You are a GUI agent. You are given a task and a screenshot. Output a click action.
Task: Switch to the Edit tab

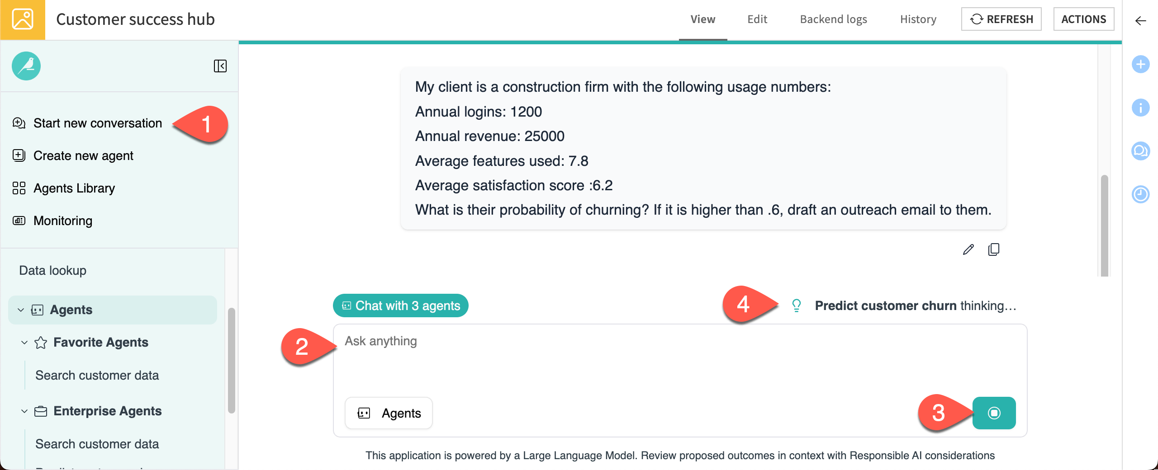click(x=757, y=19)
